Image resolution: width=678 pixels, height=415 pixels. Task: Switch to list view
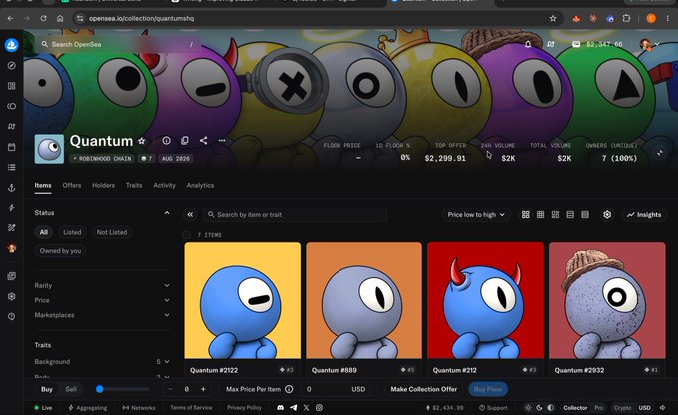(x=570, y=215)
